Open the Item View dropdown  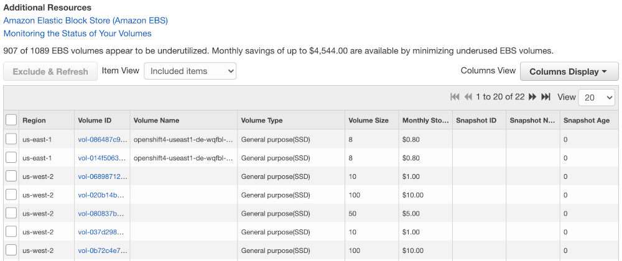tap(190, 71)
